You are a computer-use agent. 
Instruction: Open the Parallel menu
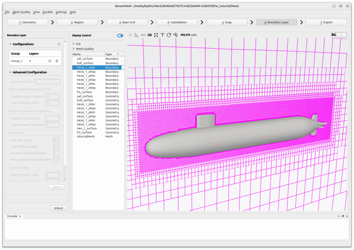[x=48, y=12]
